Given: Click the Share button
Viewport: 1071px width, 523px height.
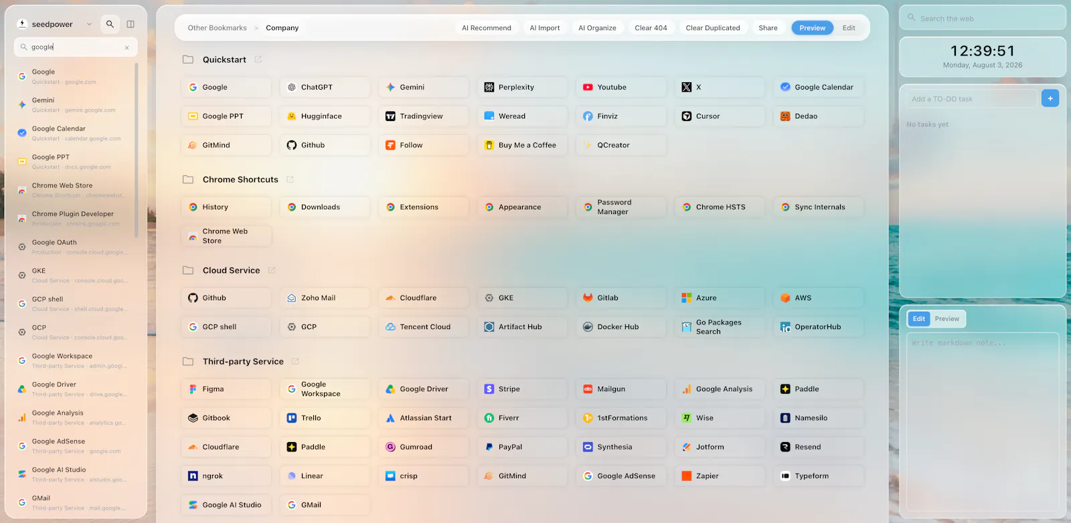Looking at the screenshot, I should click(768, 28).
